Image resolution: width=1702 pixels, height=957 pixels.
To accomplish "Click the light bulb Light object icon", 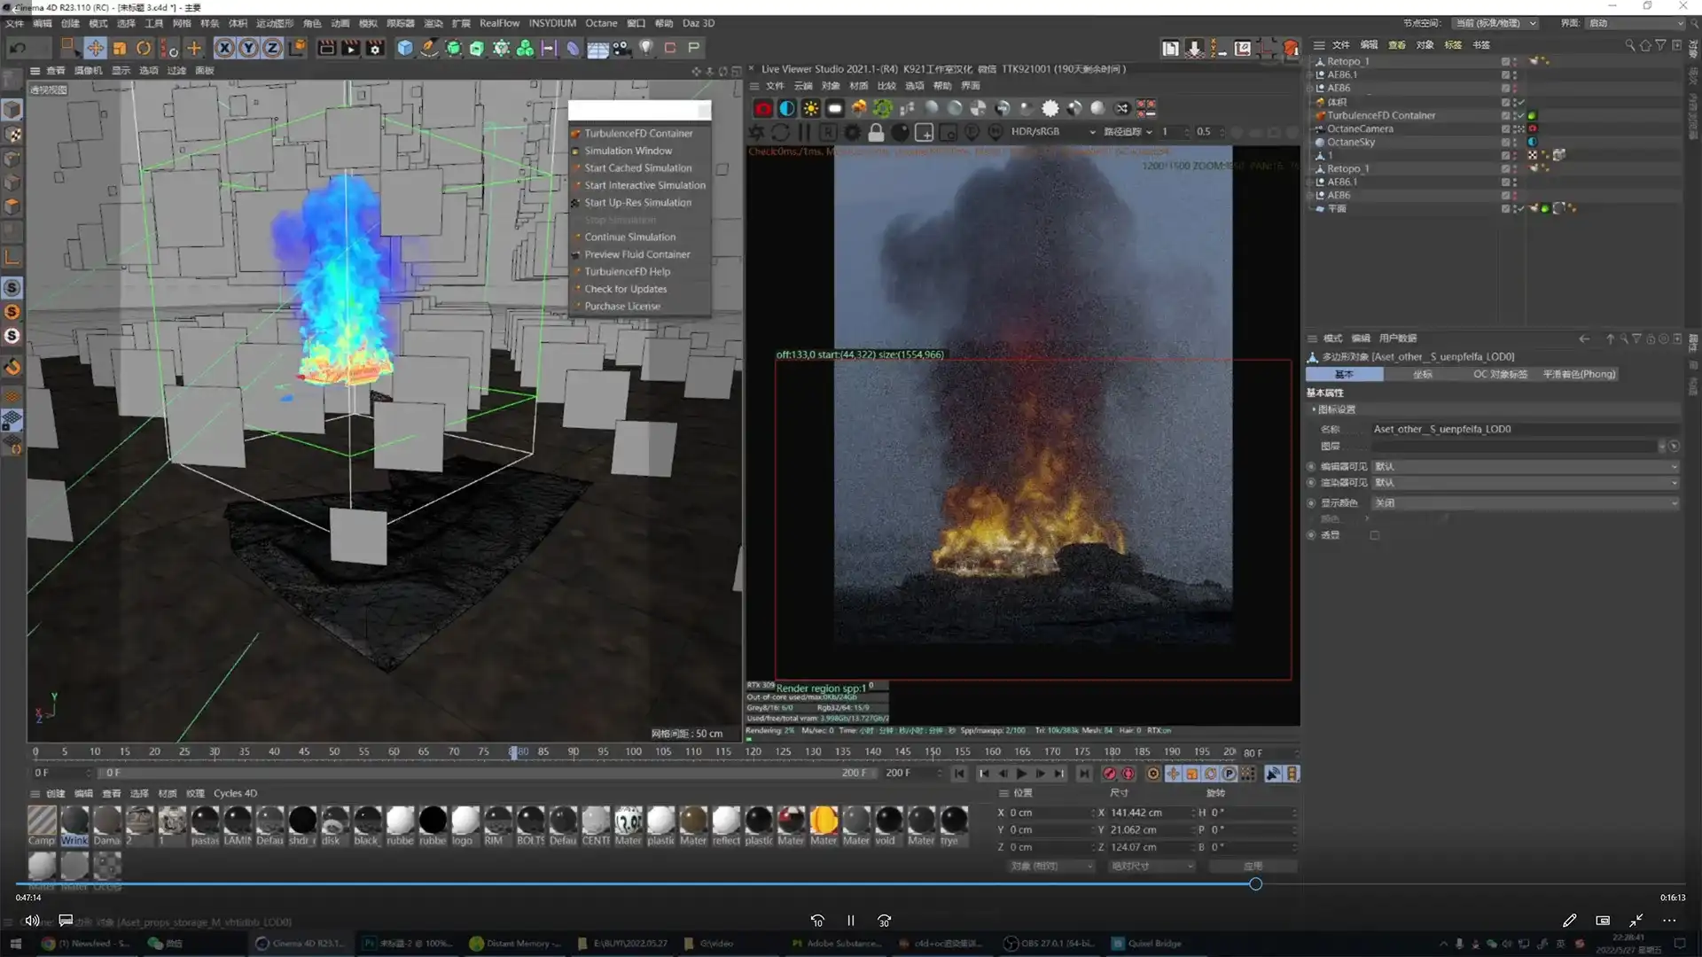I will point(646,48).
